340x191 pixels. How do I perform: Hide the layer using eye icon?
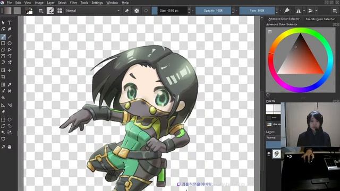[269, 154]
